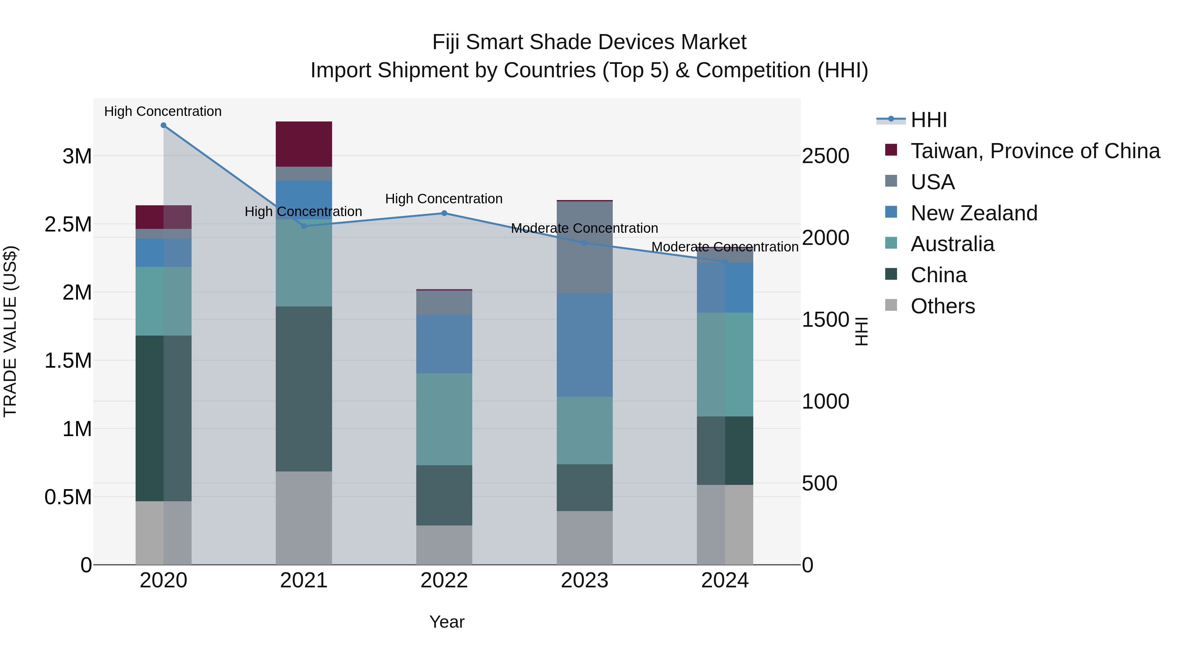The width and height of the screenshot is (1179, 663).
Task: Click the Year axis title
Action: pos(447,622)
